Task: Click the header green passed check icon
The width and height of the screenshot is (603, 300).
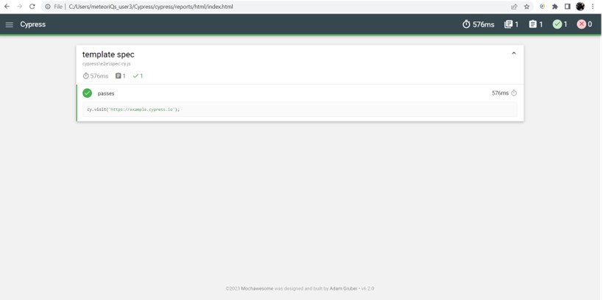Action: coord(557,24)
